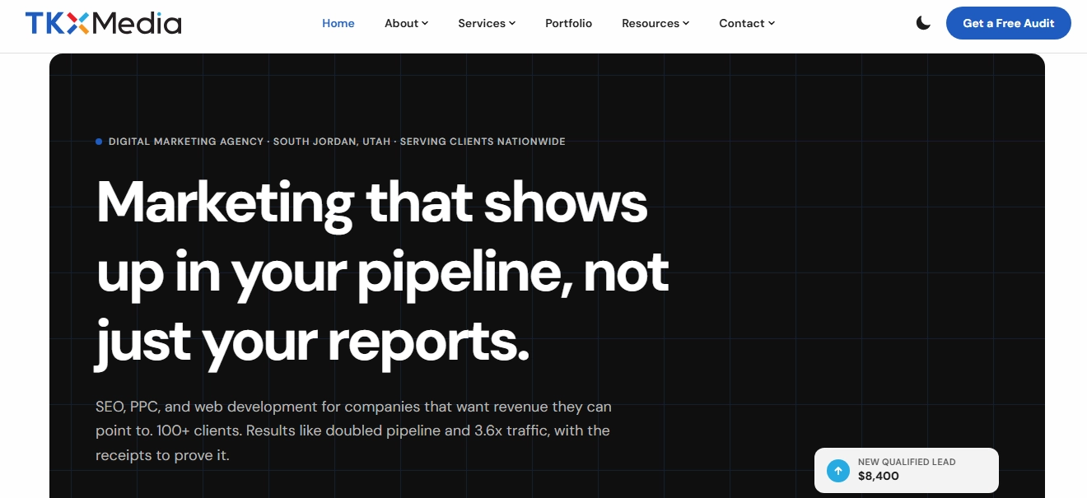Viewport: 1087px width, 498px height.
Task: Expand the Contact menu chevron
Action: click(772, 23)
